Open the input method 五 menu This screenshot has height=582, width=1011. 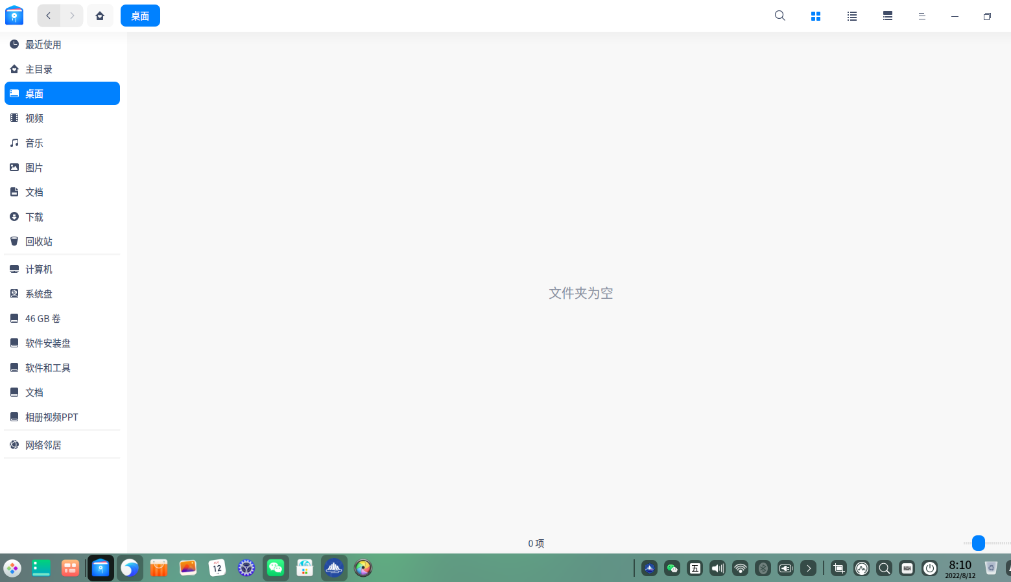(x=695, y=568)
